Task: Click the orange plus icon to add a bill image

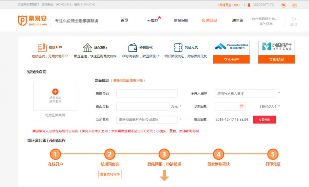Action: (55, 92)
